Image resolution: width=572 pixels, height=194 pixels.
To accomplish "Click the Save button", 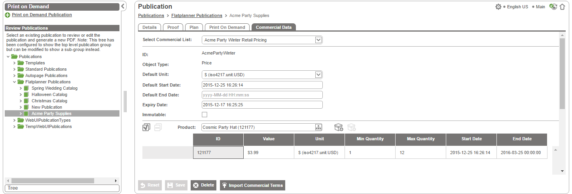I will 176,185.
